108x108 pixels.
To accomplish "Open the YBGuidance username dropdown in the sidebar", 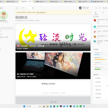I will 4,20.
